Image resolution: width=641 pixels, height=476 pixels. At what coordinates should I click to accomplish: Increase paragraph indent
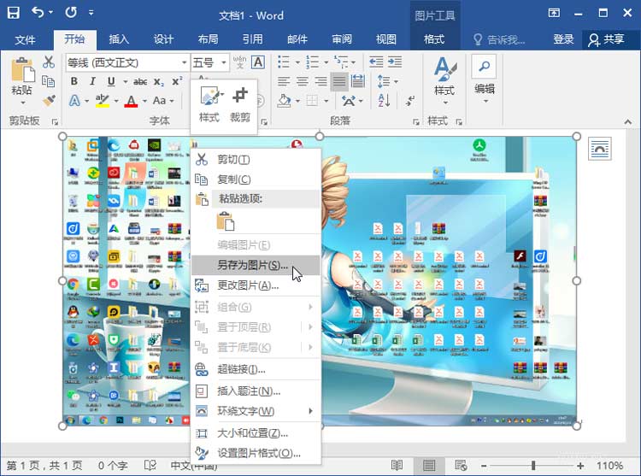[395, 62]
